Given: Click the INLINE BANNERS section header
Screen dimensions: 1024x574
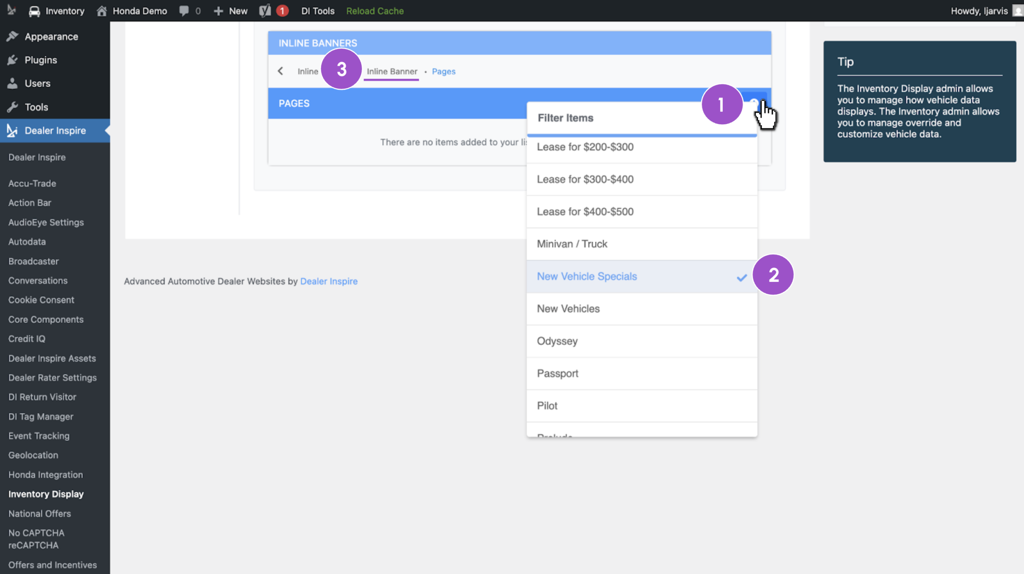Looking at the screenshot, I should click(519, 43).
